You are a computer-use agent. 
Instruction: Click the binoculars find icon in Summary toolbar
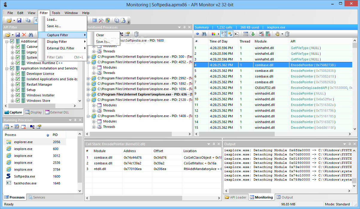point(204,34)
